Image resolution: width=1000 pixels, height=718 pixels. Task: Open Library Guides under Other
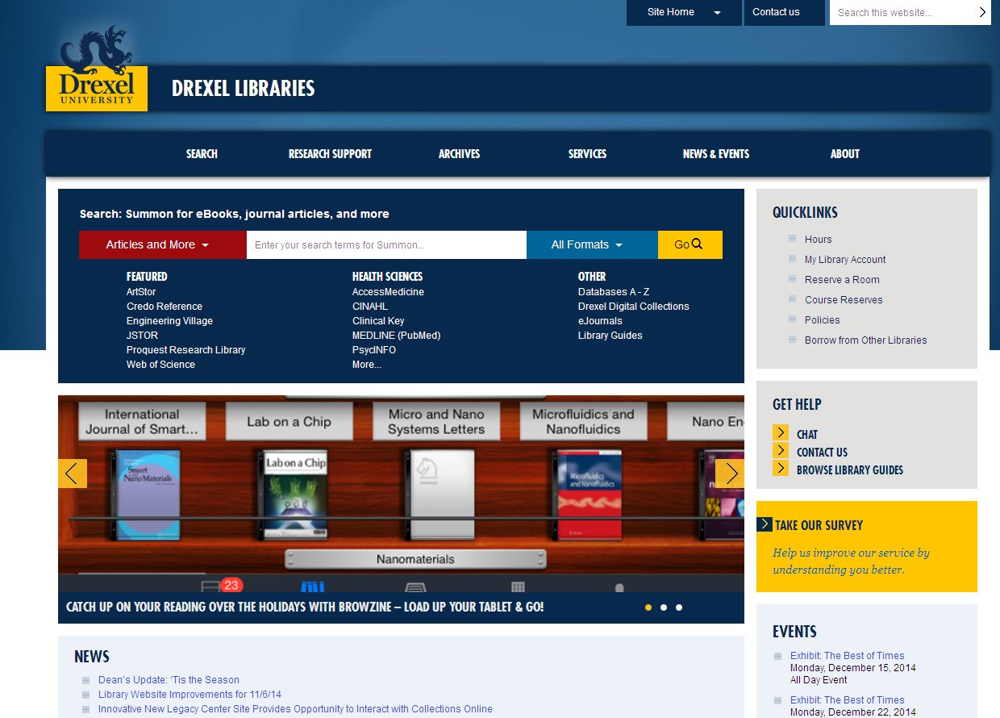(x=610, y=336)
